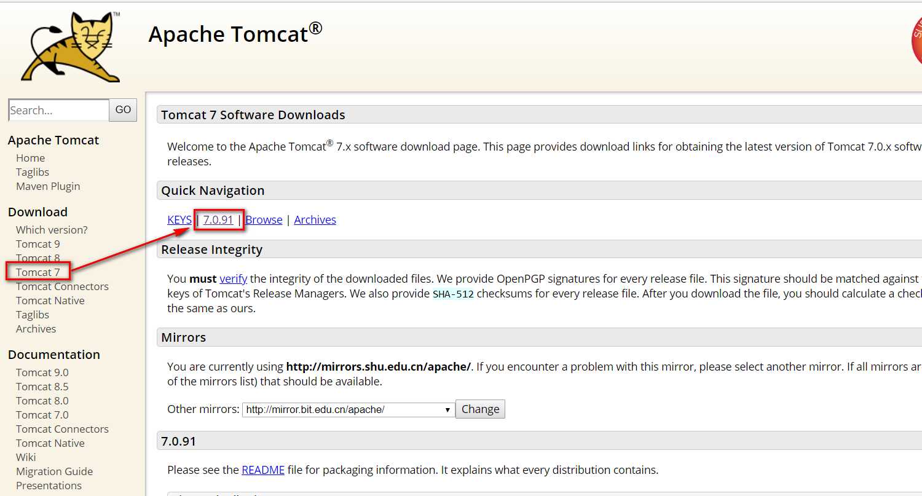Screen dimensions: 922x496
Task: Click the GO search button
Action: 123,110
